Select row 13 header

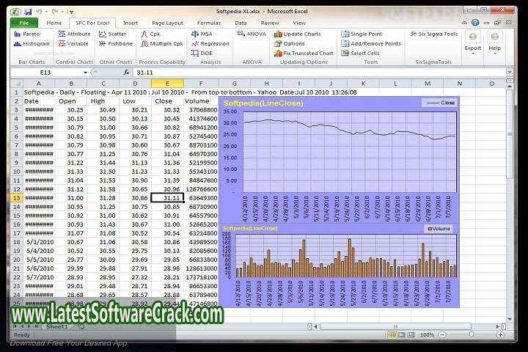click(x=16, y=198)
